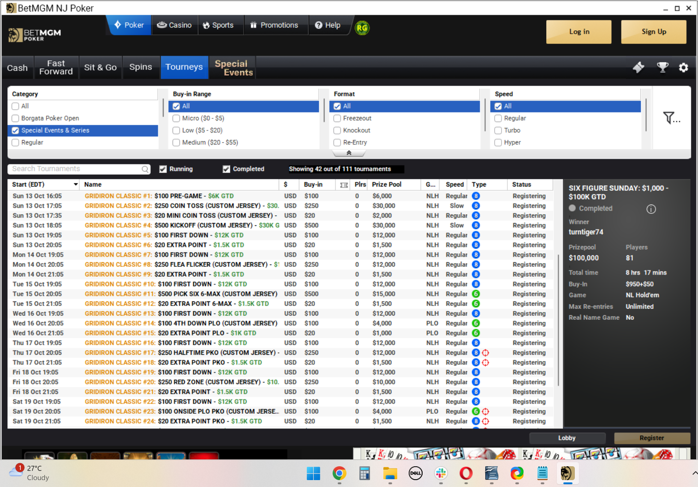The image size is (698, 487).
Task: Open the BetMGM Poker taskbar icon
Action: tap(567, 473)
